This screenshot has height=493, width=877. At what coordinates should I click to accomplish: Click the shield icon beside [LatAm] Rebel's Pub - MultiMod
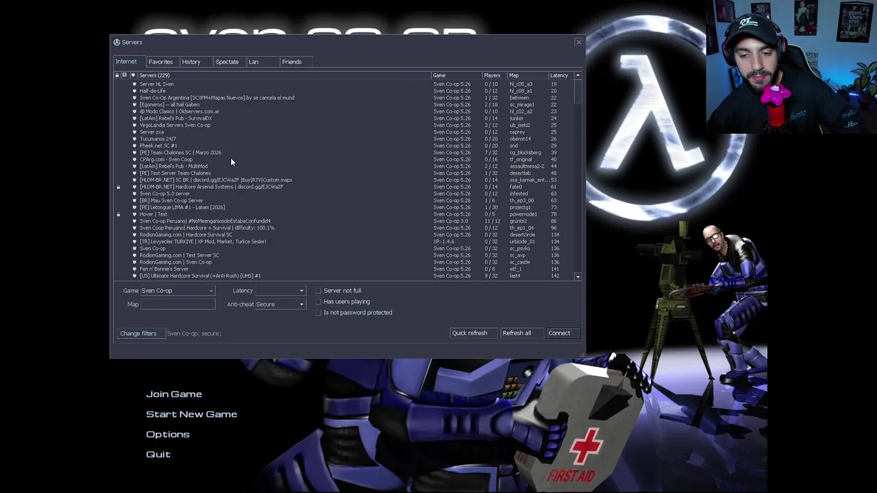click(x=134, y=166)
